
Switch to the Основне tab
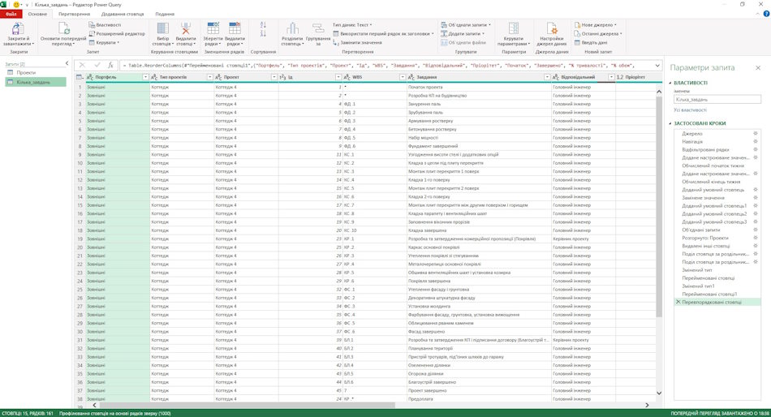[x=37, y=14]
